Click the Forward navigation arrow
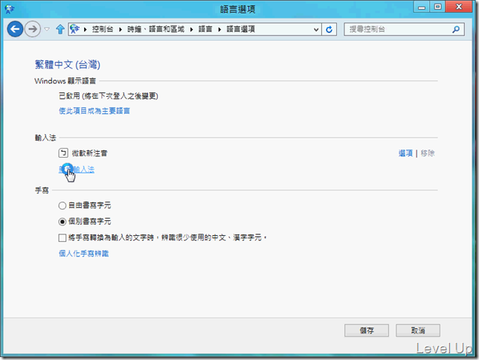 (33, 29)
